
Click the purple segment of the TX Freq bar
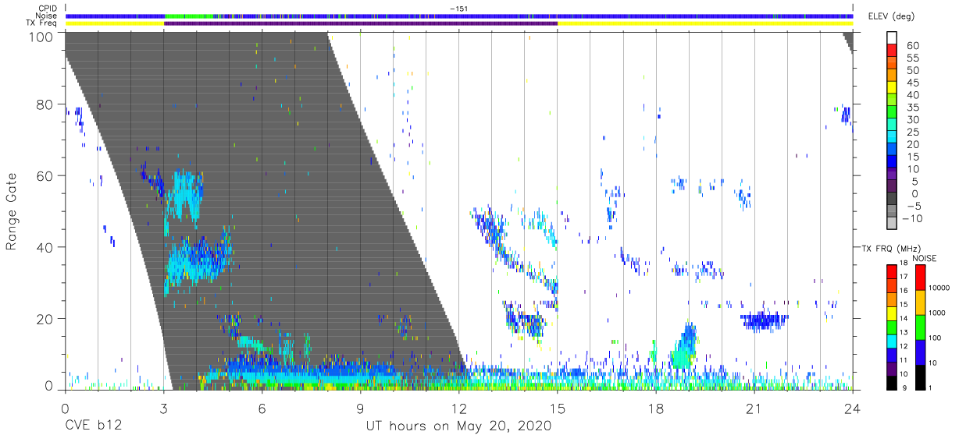click(x=361, y=23)
